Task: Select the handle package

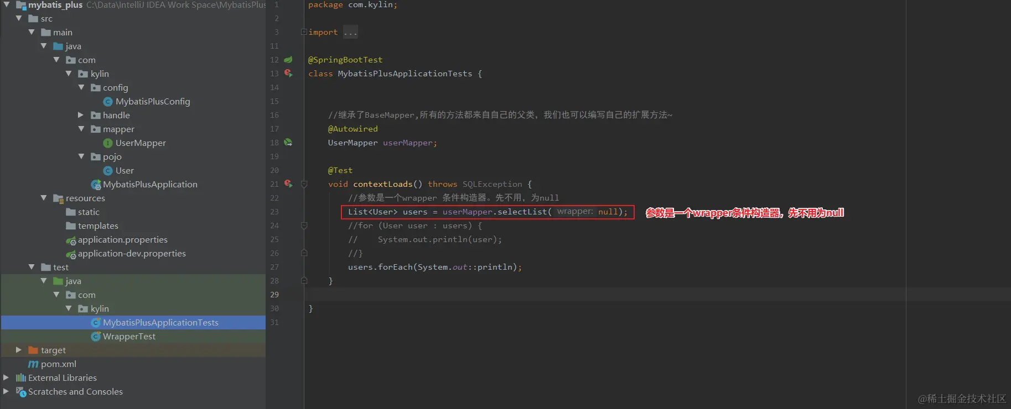Action: (116, 116)
